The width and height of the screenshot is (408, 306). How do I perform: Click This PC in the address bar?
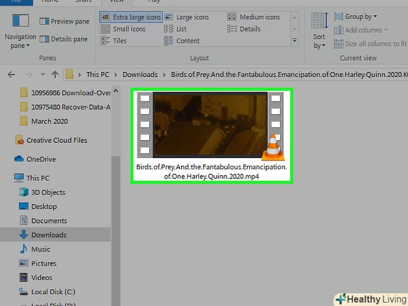point(98,75)
